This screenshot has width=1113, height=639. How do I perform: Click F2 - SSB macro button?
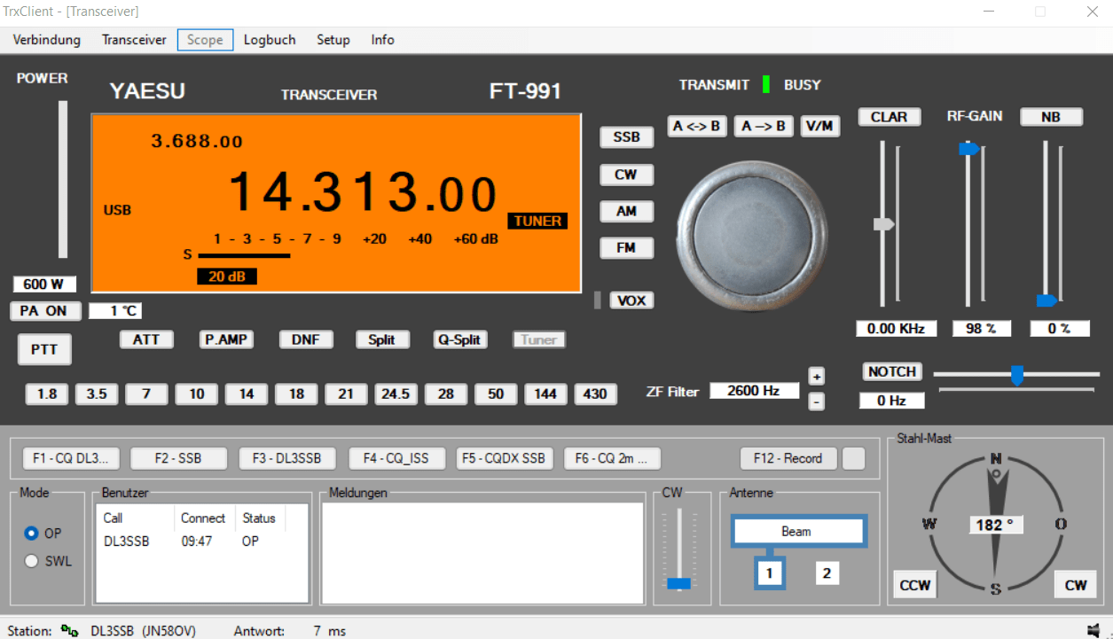click(x=178, y=458)
